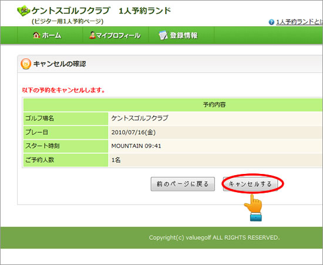Image resolution: width=323 pixels, height=265 pixels.
Task: Click the orange circle icon beside キャンセルの確認
Action: 26,64
